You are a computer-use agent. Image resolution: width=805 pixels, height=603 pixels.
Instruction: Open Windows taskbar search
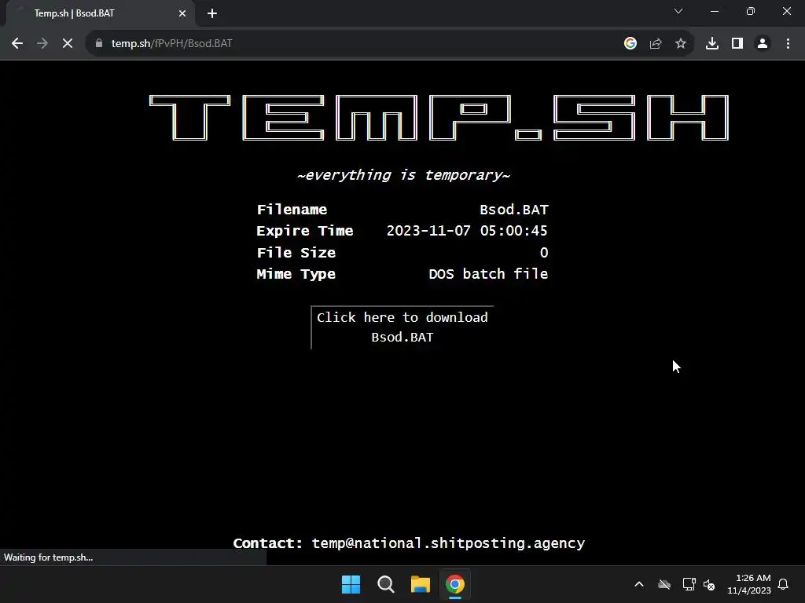tap(385, 584)
